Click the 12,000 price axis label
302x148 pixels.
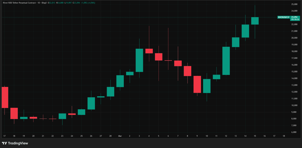pos(294,92)
